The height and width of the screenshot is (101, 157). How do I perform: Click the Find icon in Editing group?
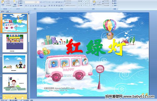coord(114,1)
